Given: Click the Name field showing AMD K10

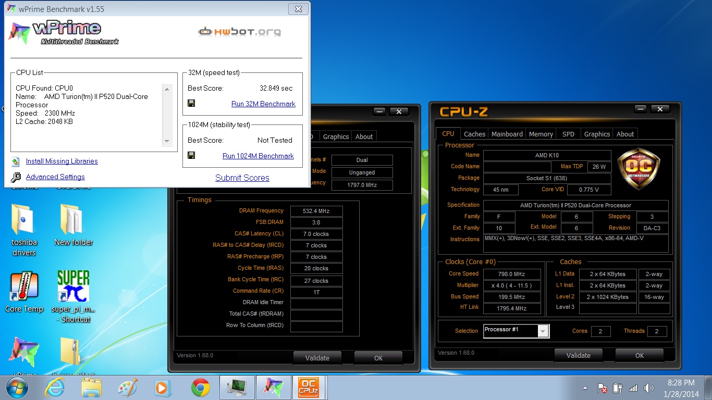Looking at the screenshot, I should pos(547,155).
